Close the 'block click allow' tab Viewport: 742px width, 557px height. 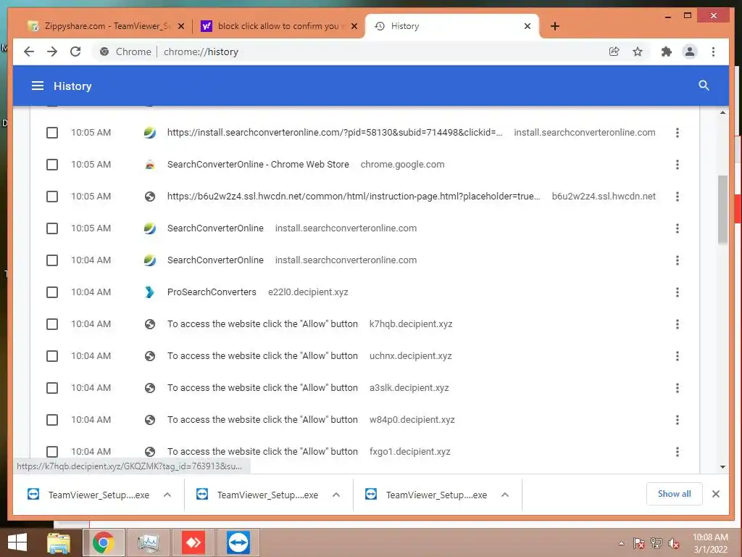tap(354, 26)
